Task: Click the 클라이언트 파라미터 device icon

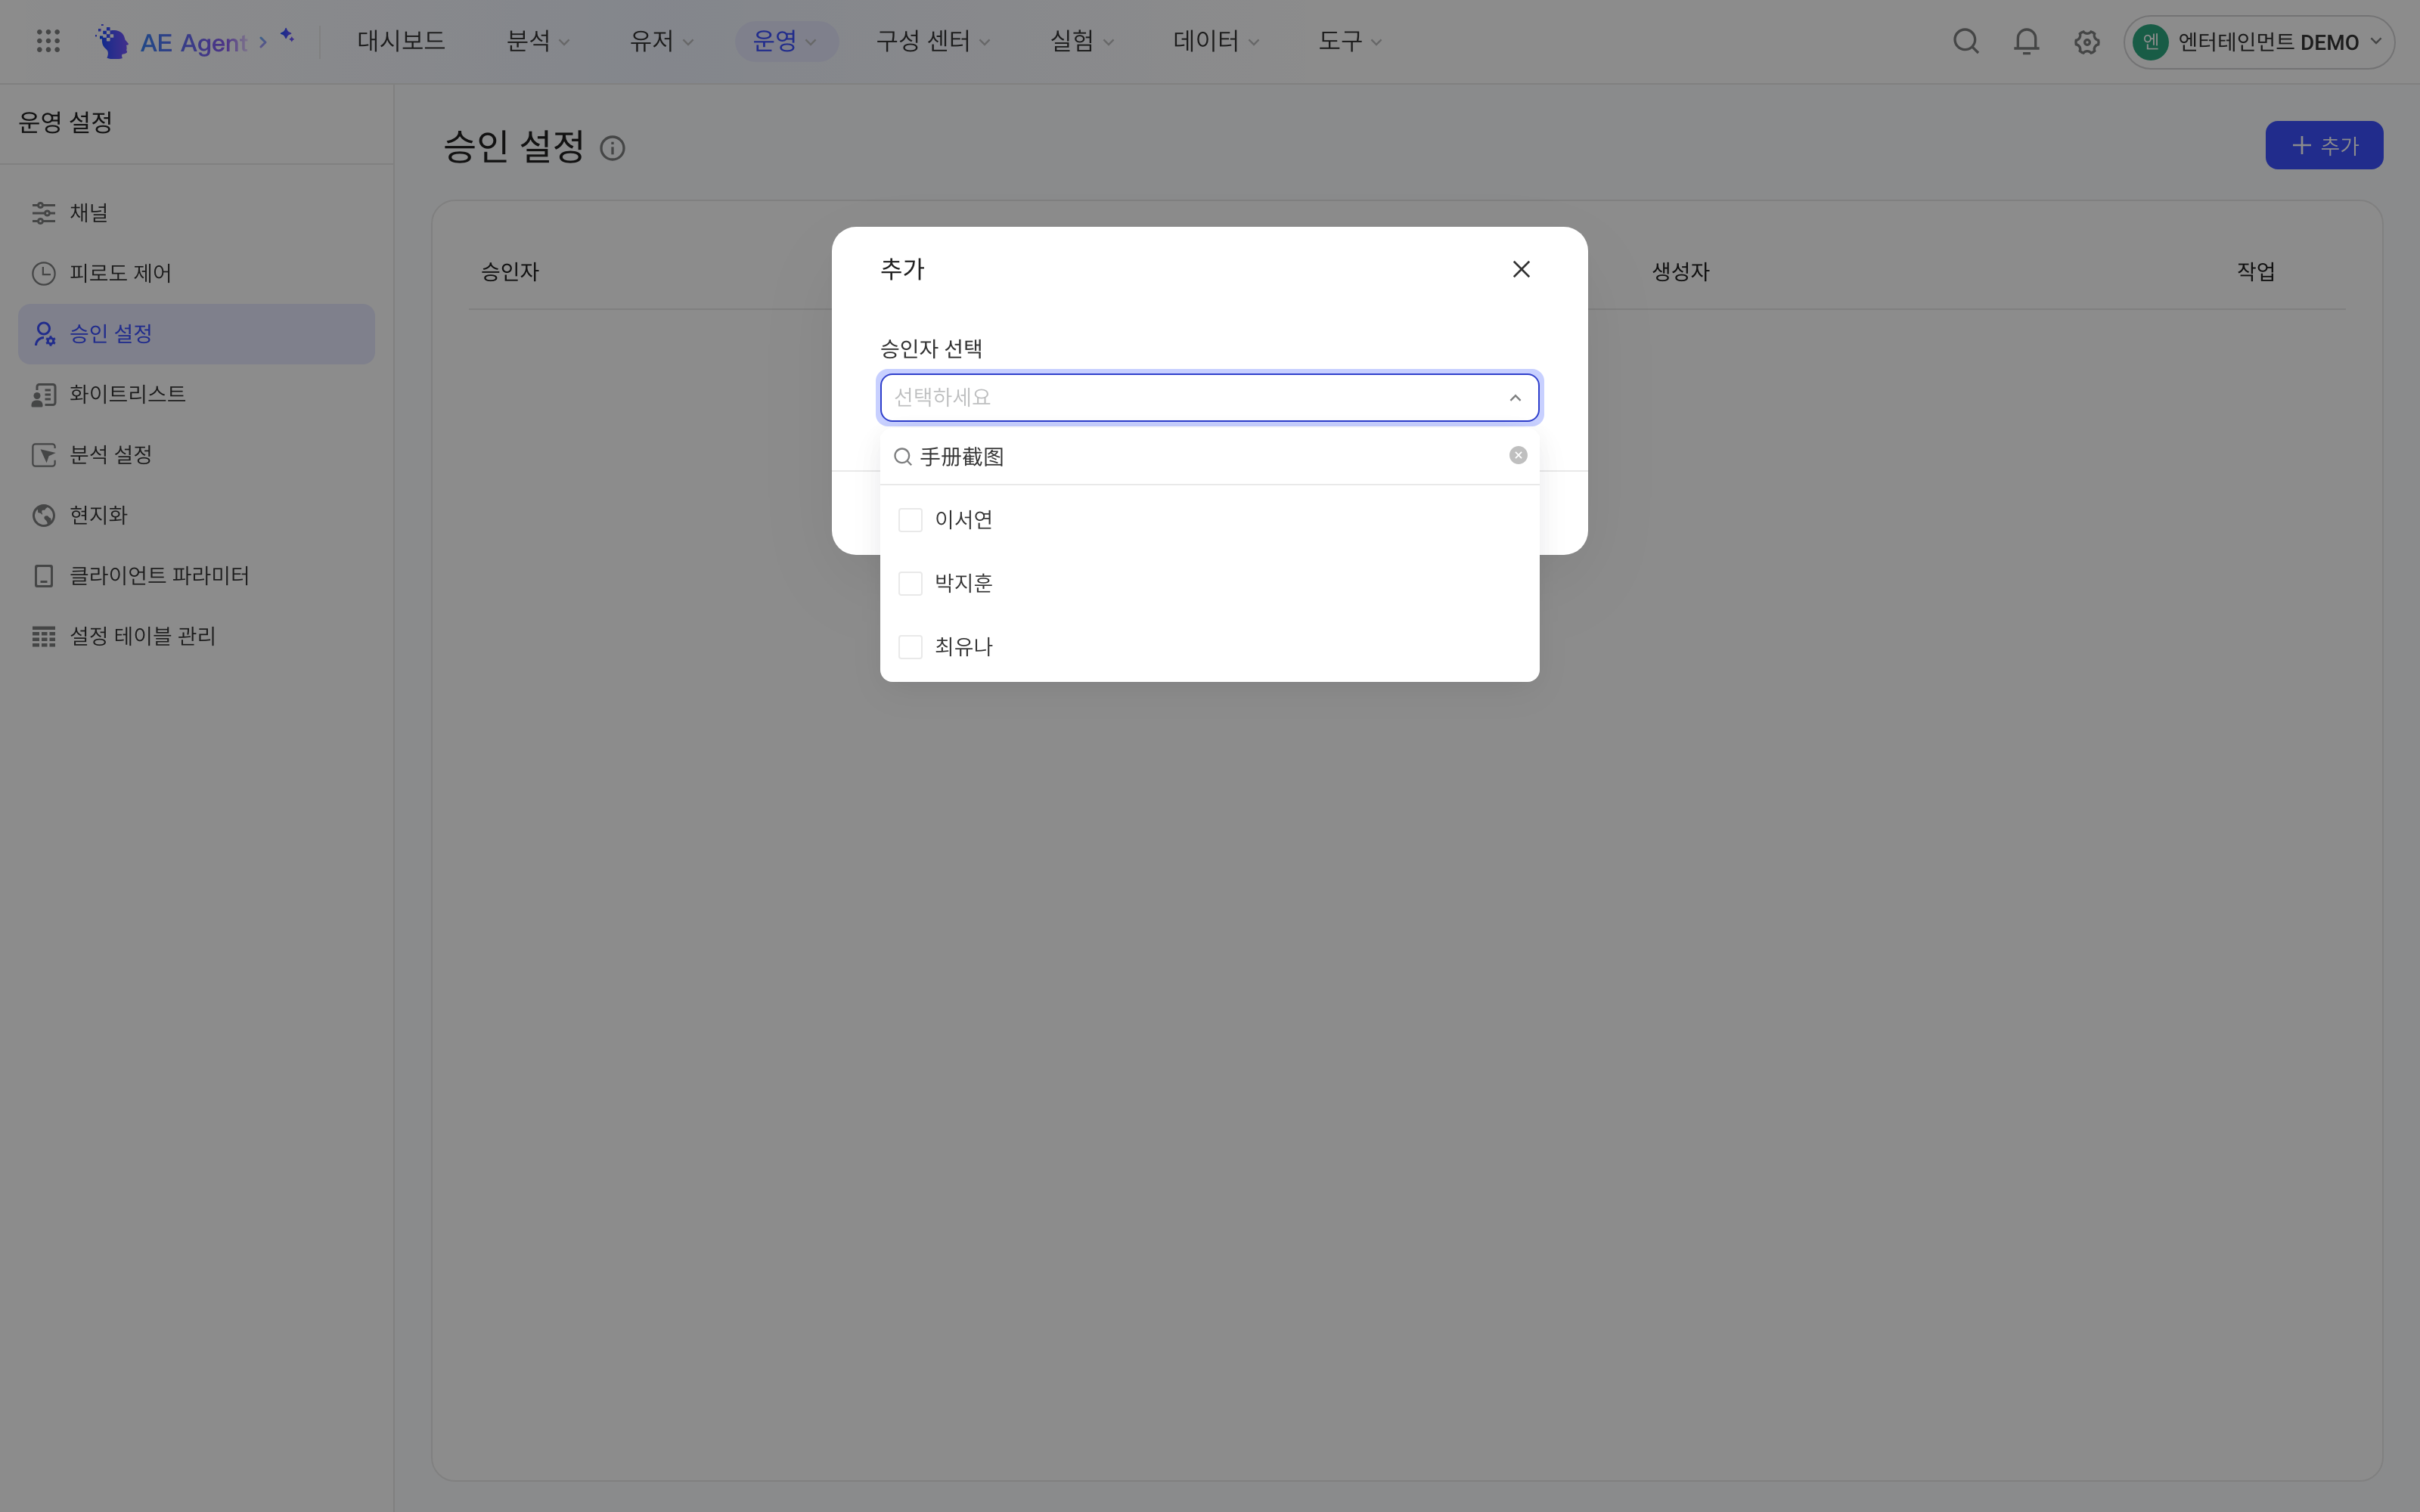Action: tap(44, 576)
